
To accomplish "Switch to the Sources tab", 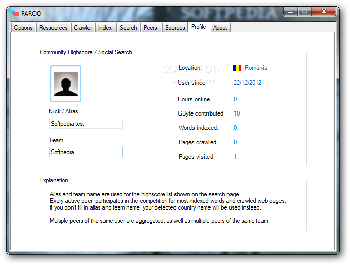I will 175,28.
